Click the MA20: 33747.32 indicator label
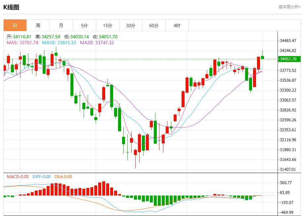This screenshot has width=304, height=216. (97, 43)
